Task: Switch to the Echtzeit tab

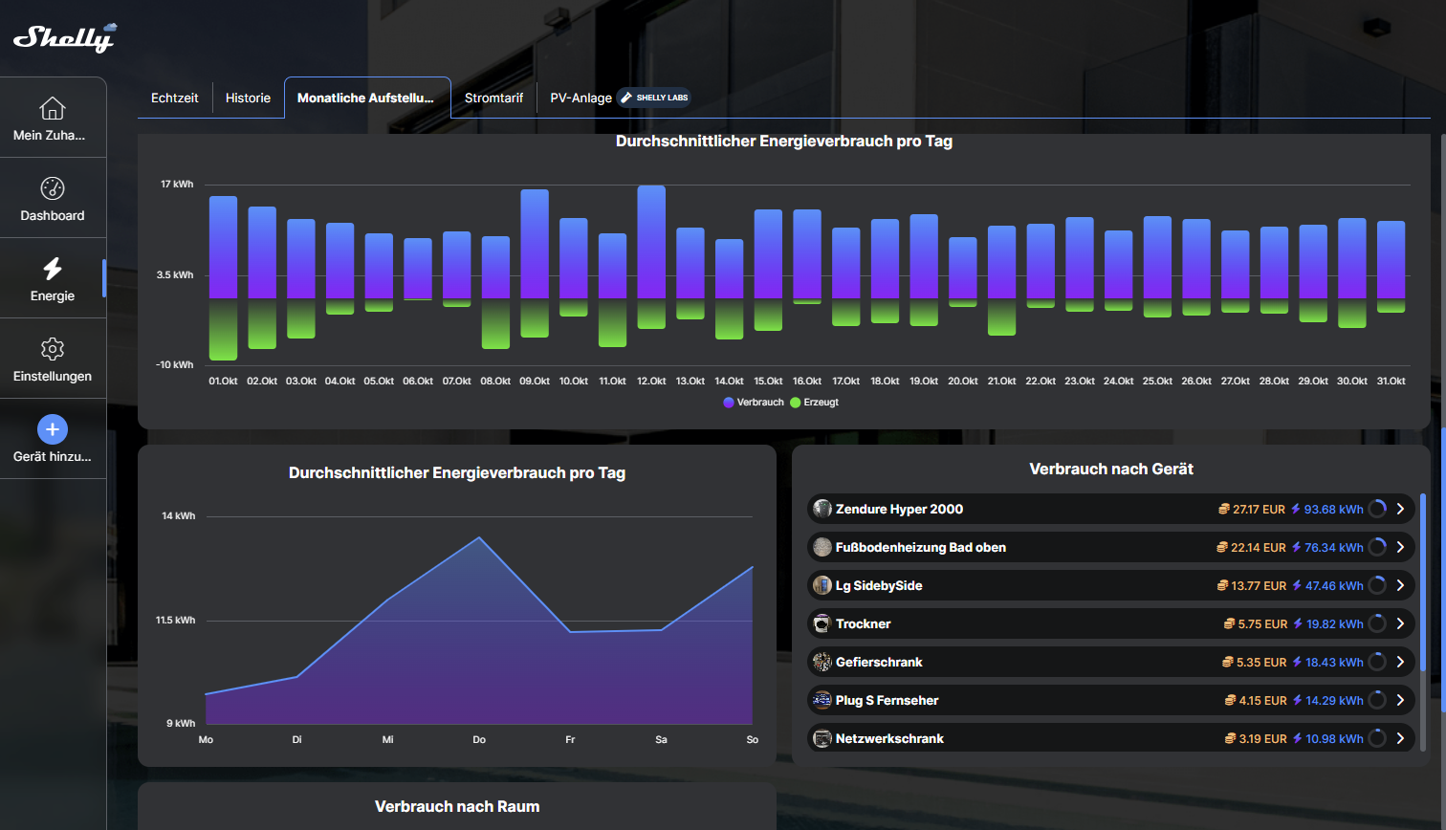Action: click(x=175, y=98)
